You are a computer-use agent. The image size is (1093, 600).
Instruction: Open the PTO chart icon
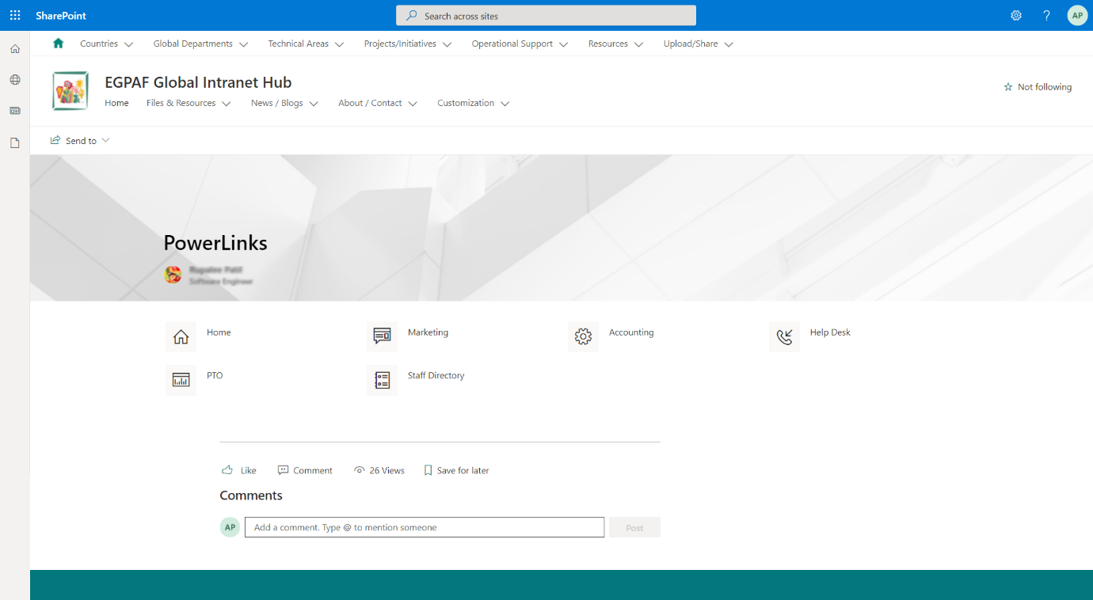(181, 380)
